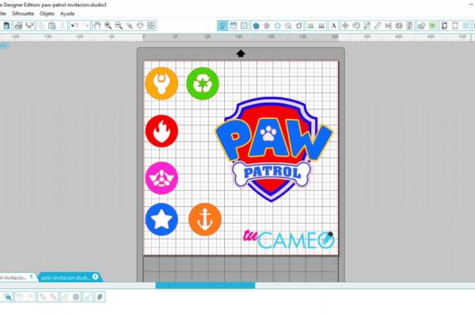Select the Zoom Selection tool
Viewport: 475px width, 317px height.
pyautogui.click(x=130, y=26)
